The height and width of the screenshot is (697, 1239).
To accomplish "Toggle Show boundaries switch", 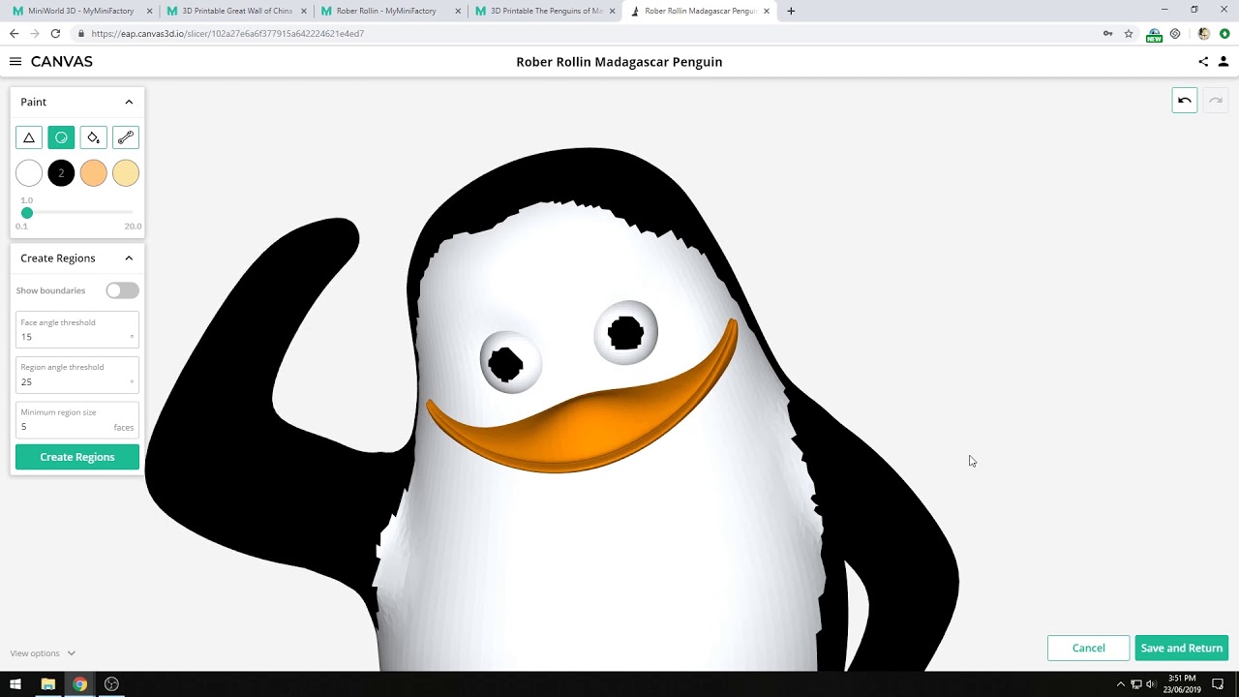I will [x=122, y=290].
